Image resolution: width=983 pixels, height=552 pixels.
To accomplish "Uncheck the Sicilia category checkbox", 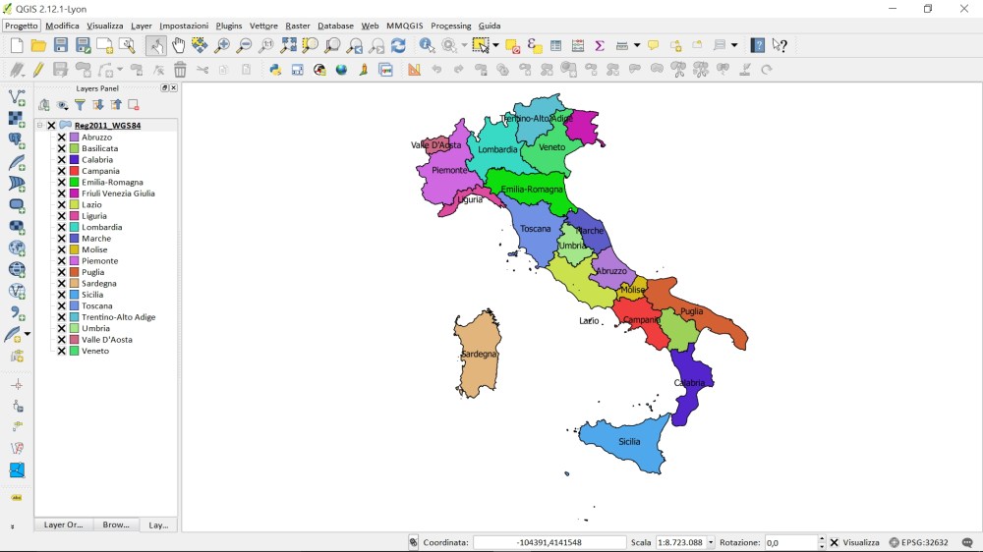I will click(x=62, y=295).
